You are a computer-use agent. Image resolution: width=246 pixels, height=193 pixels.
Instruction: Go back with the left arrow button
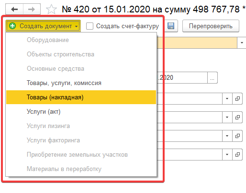(14, 9)
